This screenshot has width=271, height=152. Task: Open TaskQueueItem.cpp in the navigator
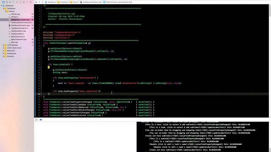pyautogui.click(x=18, y=31)
